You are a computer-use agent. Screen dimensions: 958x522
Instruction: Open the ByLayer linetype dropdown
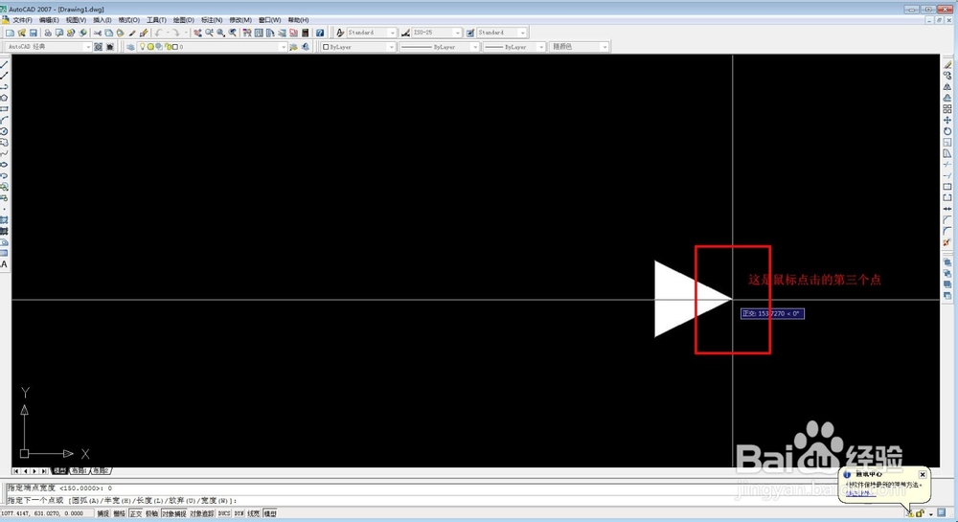[475, 46]
